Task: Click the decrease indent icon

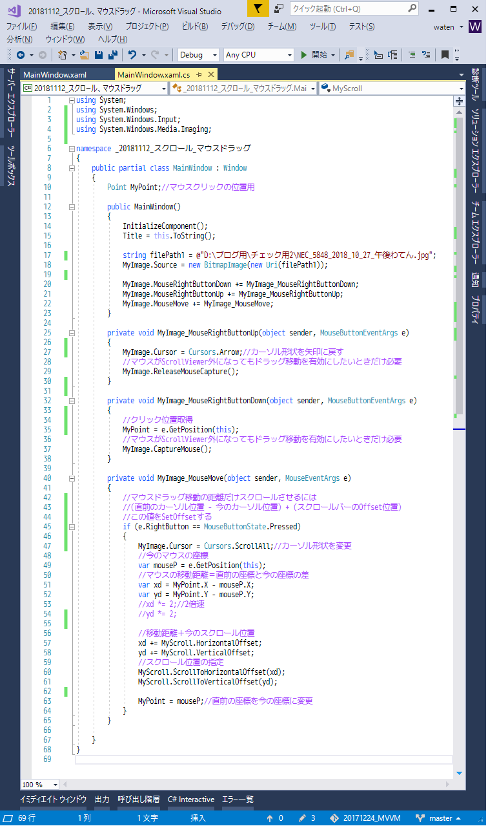Action: pos(380,55)
